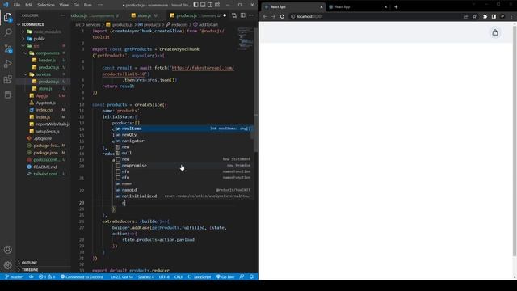Open header.js in the explorer
Image resolution: width=517 pixels, height=291 pixels.
tap(47, 60)
